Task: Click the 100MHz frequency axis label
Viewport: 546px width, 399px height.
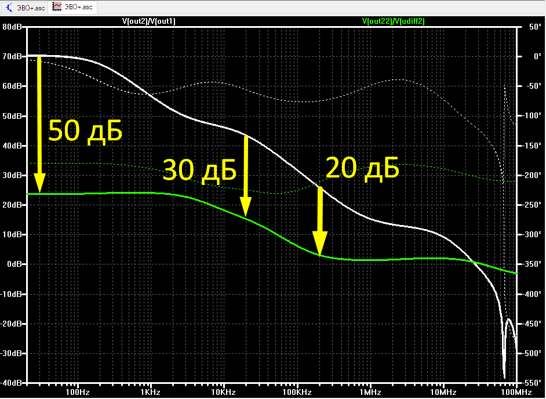Action: [x=516, y=393]
